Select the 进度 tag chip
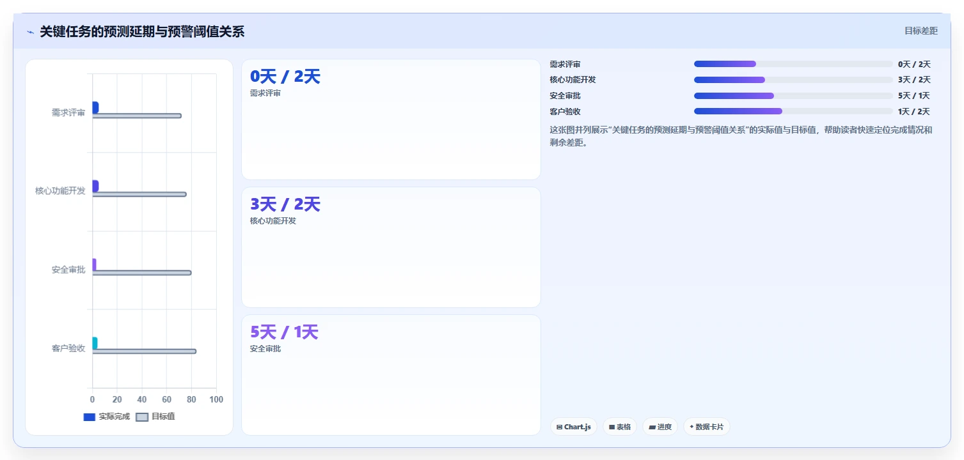964x460 pixels. click(660, 427)
